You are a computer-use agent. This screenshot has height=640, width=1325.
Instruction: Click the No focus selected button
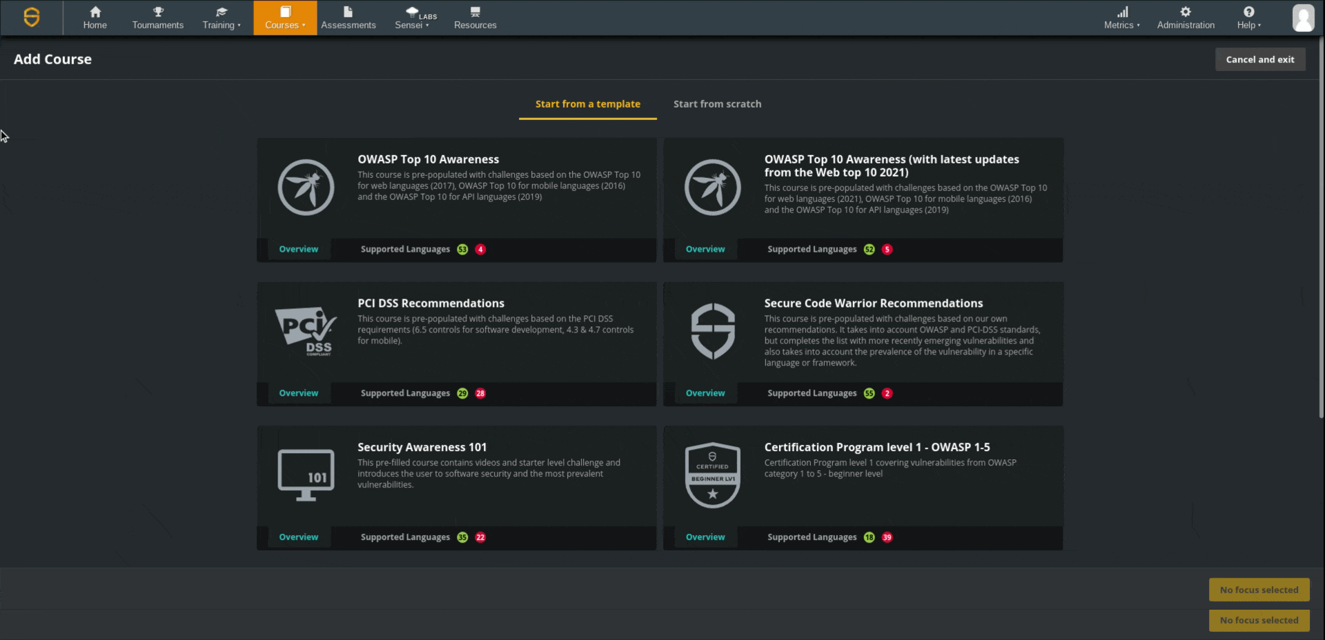(x=1259, y=590)
